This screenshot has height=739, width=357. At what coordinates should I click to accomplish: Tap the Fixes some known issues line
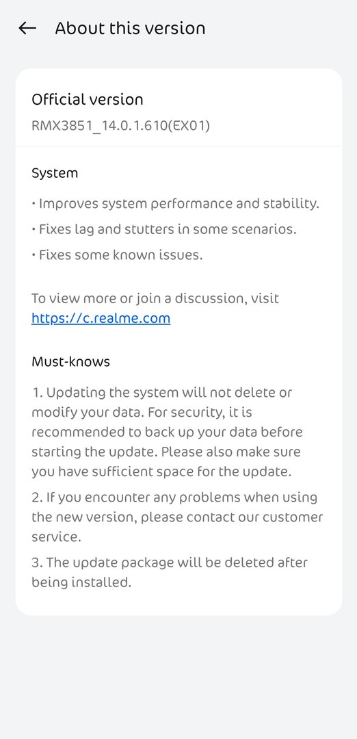(x=117, y=255)
